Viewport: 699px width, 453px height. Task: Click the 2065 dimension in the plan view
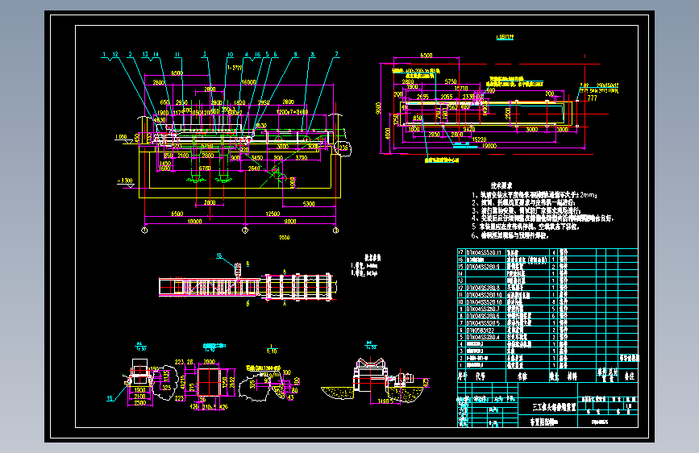(446, 96)
